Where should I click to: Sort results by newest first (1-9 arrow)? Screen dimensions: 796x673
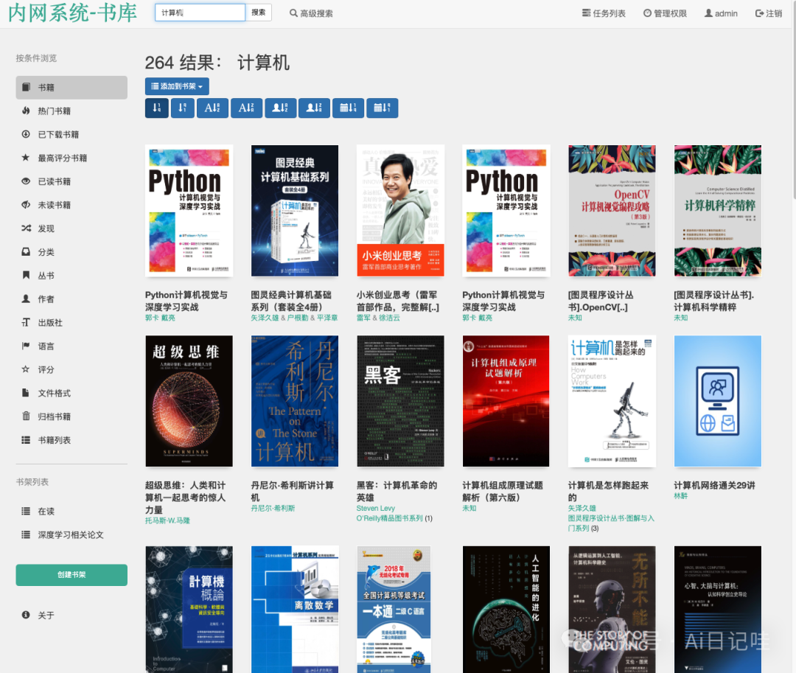[156, 108]
